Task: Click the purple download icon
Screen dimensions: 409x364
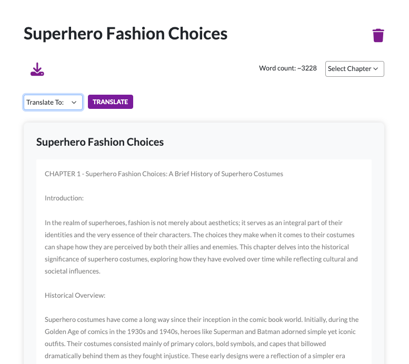Action: (x=37, y=69)
